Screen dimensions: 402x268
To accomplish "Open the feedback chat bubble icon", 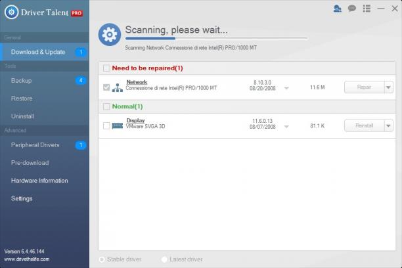I will [352, 9].
